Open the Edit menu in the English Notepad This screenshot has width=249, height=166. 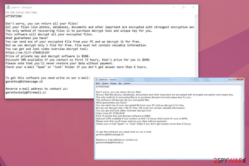[12, 12]
